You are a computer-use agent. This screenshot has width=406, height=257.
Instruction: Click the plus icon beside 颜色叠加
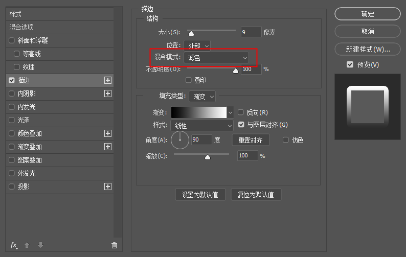[108, 133]
